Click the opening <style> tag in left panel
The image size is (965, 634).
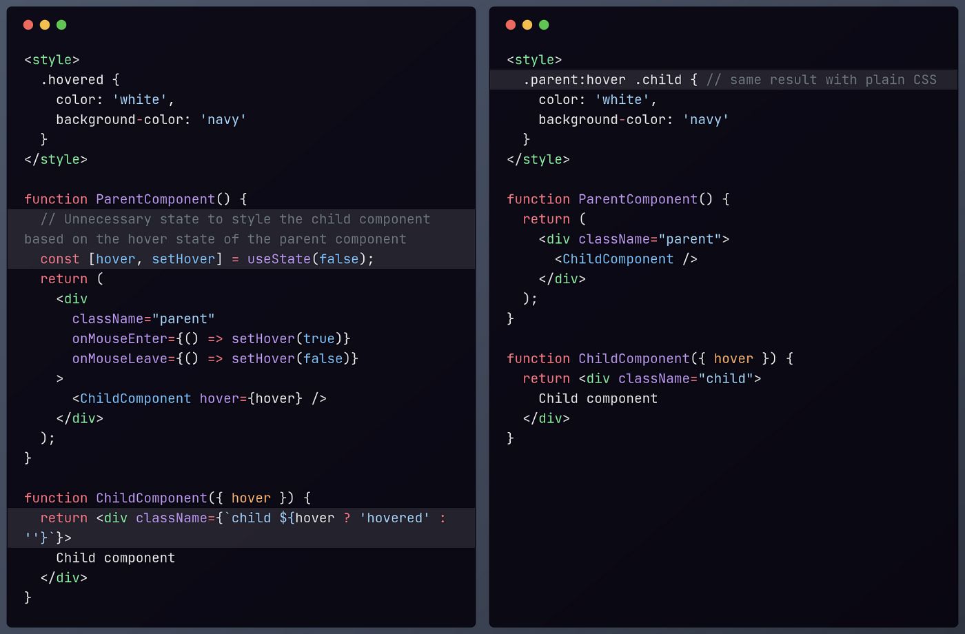[52, 60]
